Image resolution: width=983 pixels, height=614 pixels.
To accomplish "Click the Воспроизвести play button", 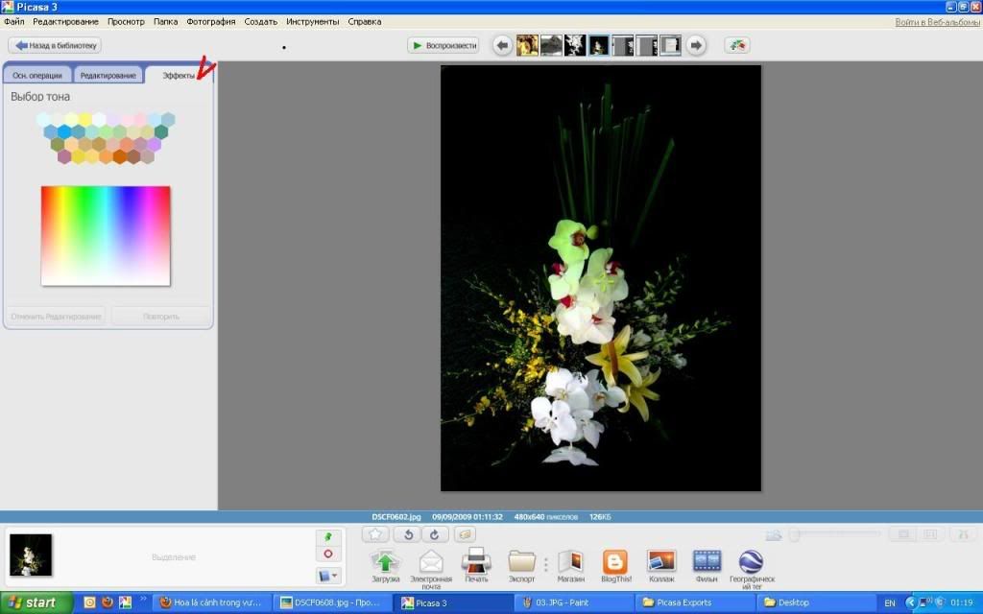I will point(443,45).
